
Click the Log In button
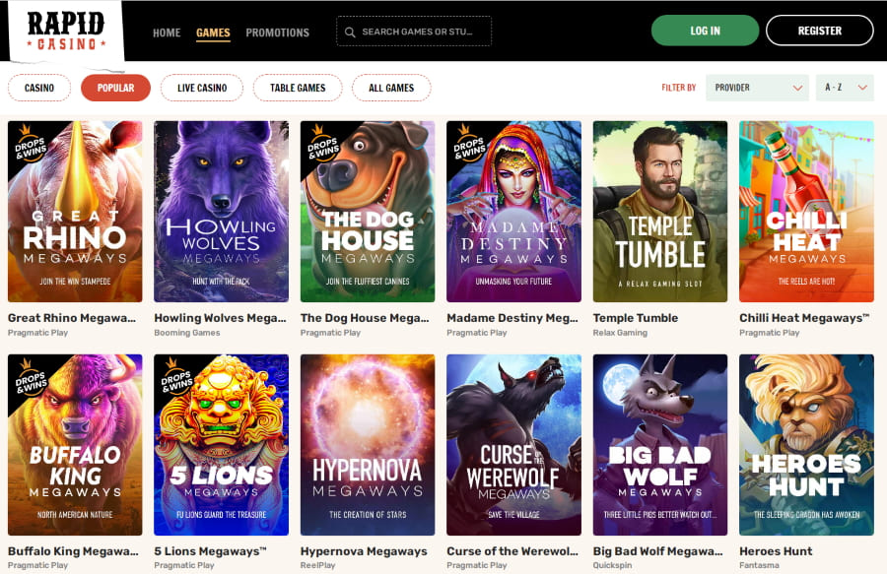tap(706, 31)
